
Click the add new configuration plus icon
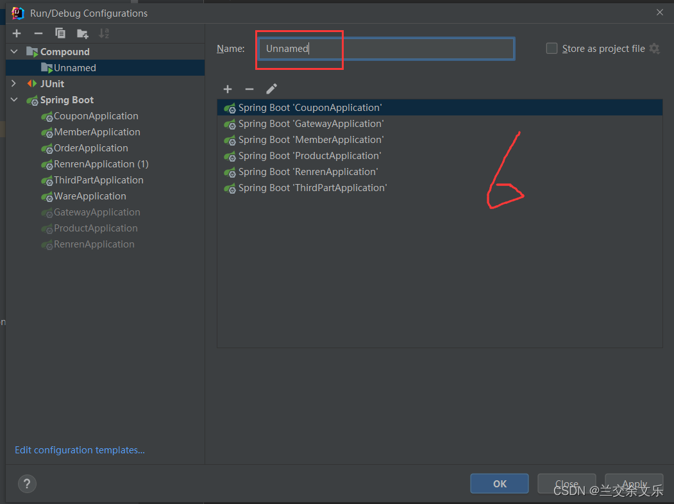point(17,33)
